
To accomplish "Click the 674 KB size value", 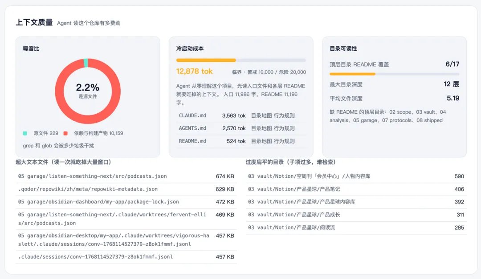I will pyautogui.click(x=225, y=176).
